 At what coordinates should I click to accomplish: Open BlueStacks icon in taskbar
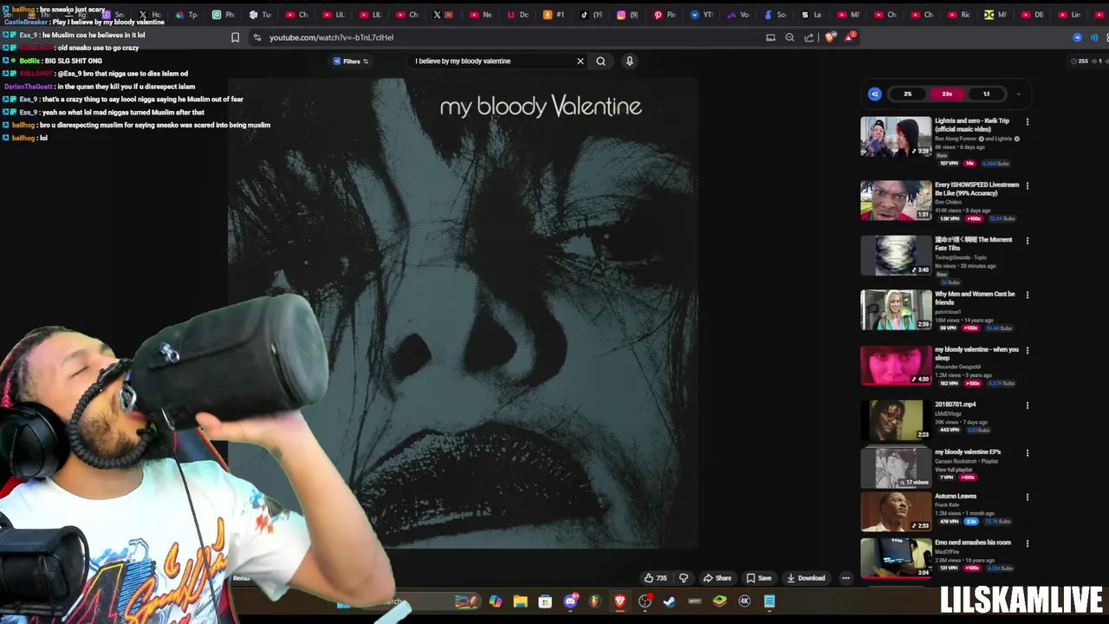719,601
